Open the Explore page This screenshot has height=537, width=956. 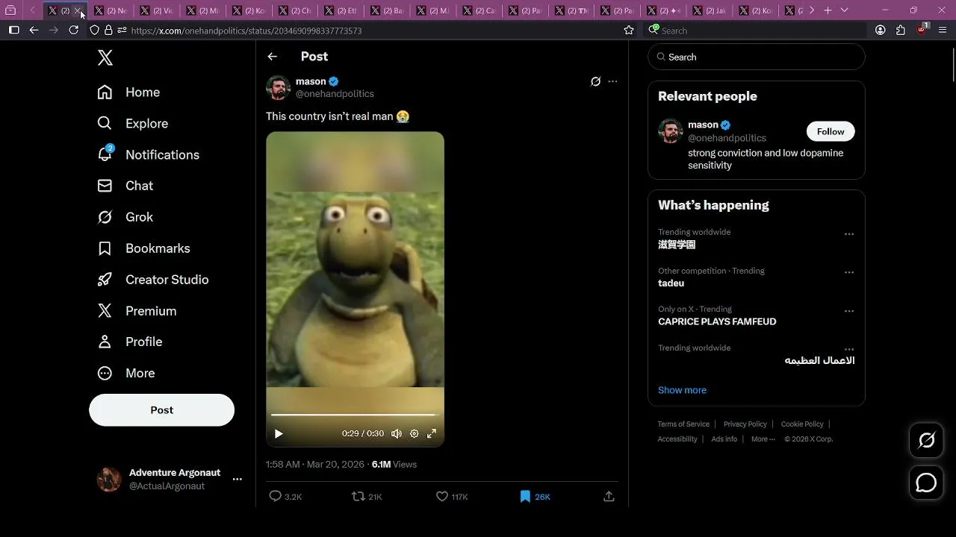[132, 124]
